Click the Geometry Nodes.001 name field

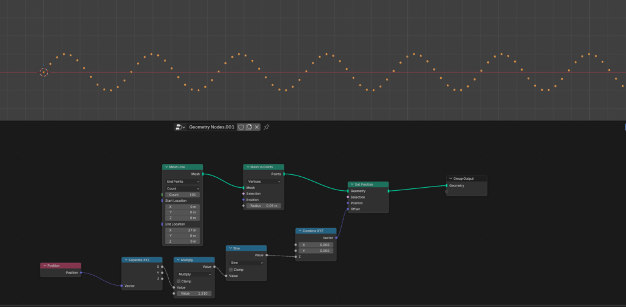click(212, 127)
